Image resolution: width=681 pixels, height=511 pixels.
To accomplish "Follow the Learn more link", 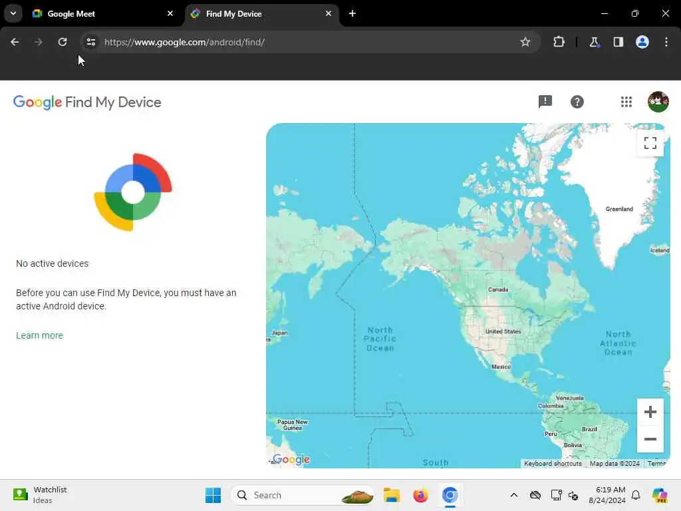I will (39, 335).
